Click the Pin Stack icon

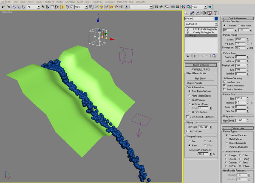tap(188, 56)
